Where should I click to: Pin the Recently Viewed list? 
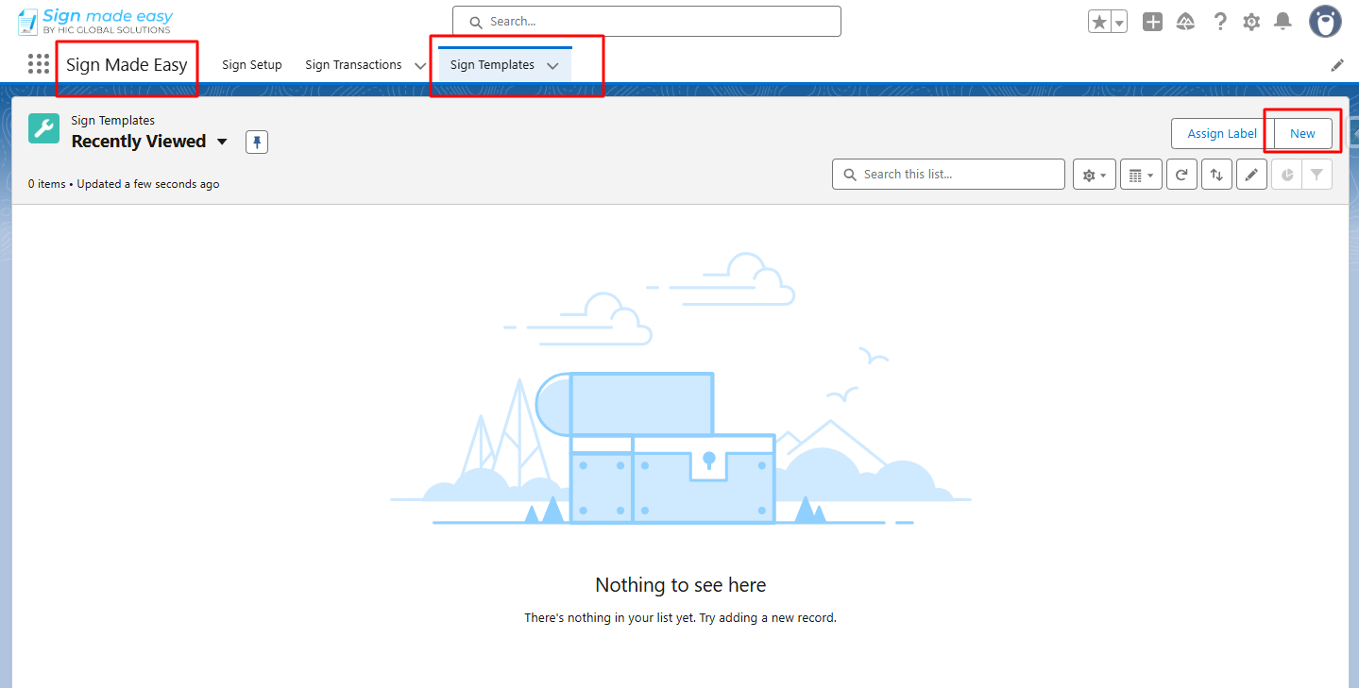click(257, 143)
